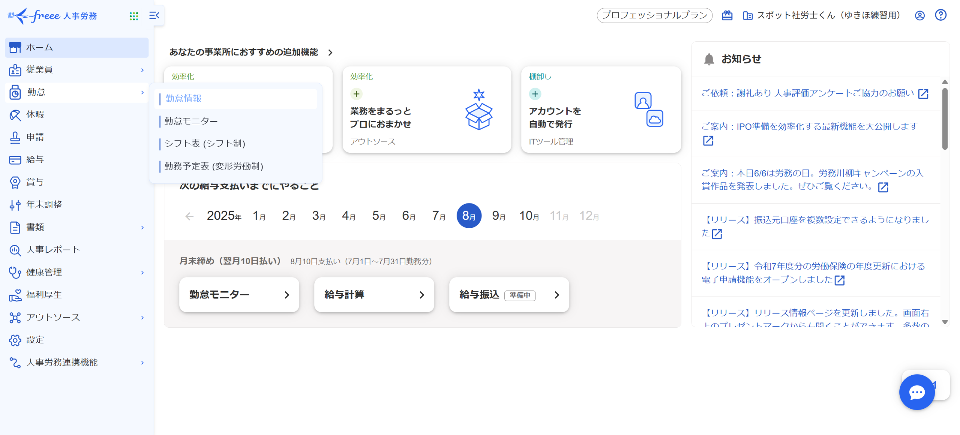Click the gift box release-info icon

(727, 15)
